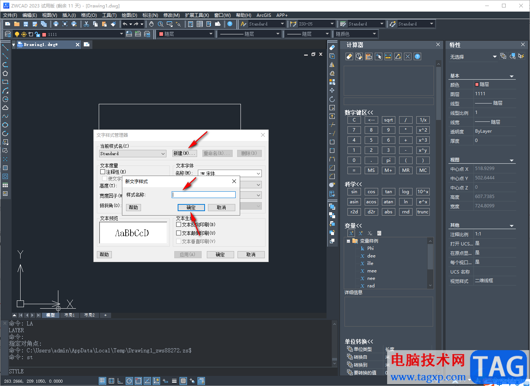Screen dimensions: 530x386
Task: Switch to the 布局2 layout tab
Action: pos(89,315)
